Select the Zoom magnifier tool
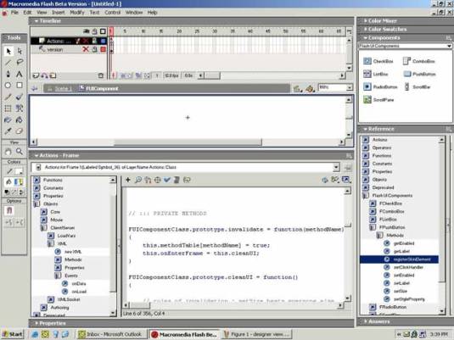This screenshot has width=454, height=340. click(x=20, y=151)
